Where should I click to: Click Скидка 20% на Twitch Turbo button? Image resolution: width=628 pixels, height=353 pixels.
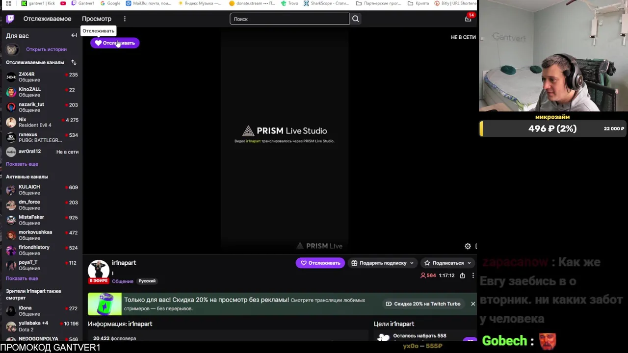(423, 304)
